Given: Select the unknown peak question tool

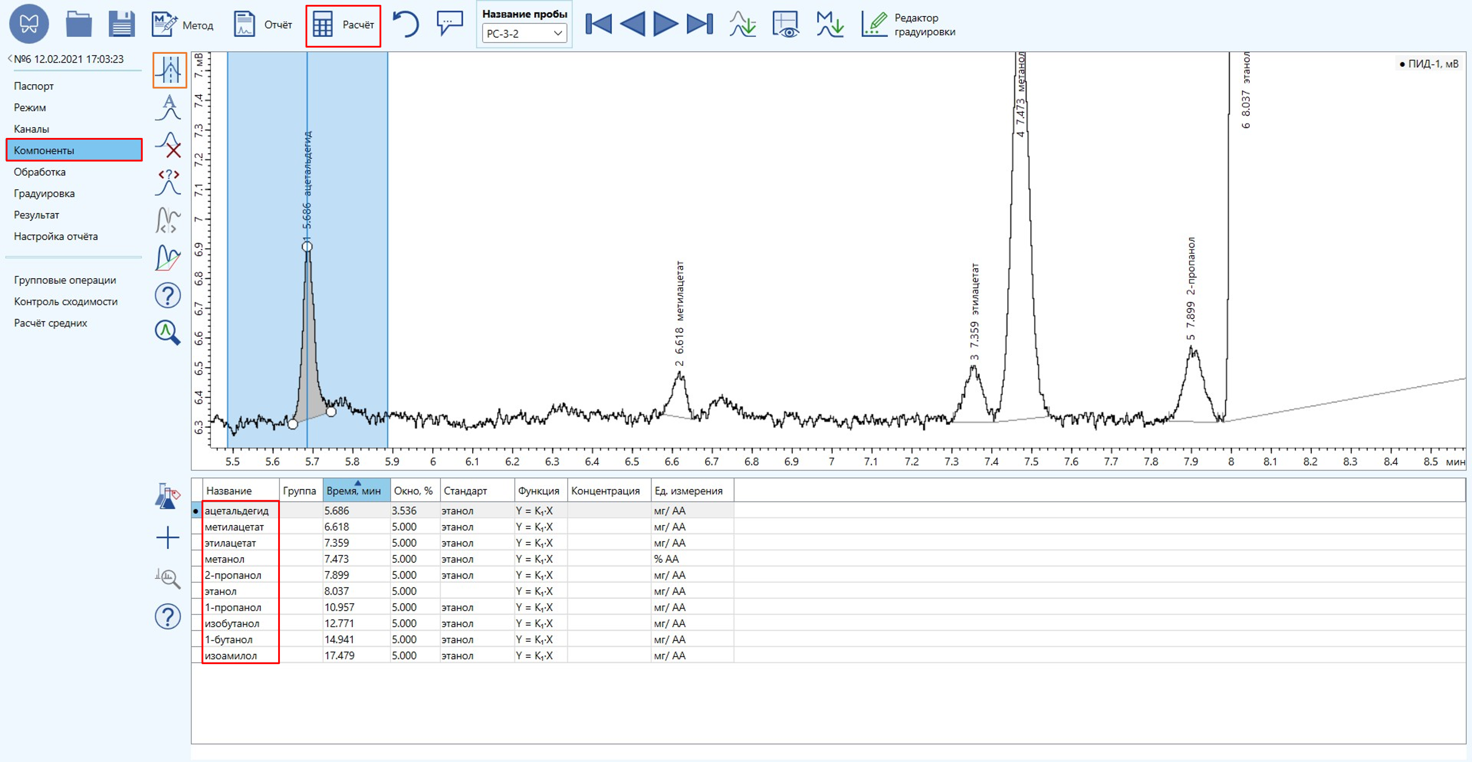Looking at the screenshot, I should (x=168, y=182).
